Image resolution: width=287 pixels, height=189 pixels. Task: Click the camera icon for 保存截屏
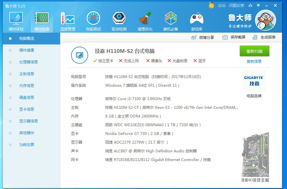(x=225, y=37)
